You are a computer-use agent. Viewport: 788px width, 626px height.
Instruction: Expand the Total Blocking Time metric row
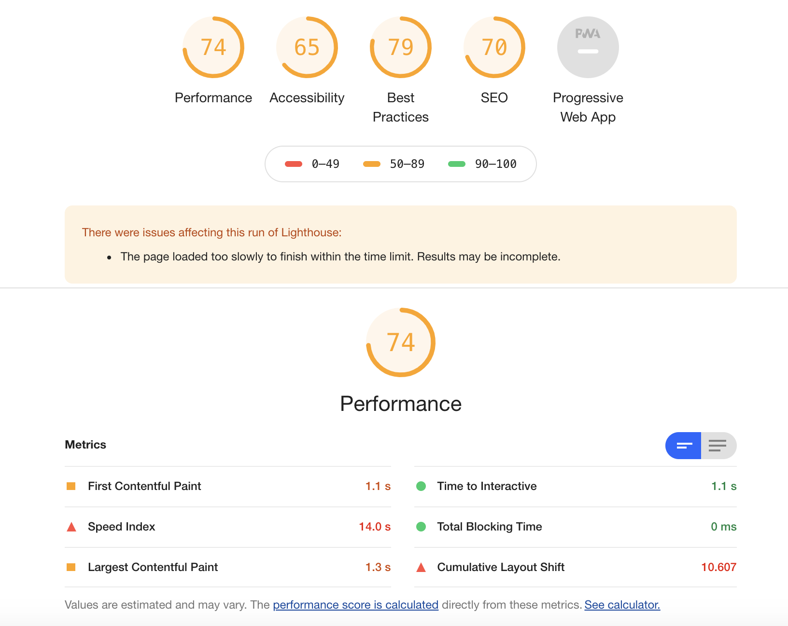point(489,527)
